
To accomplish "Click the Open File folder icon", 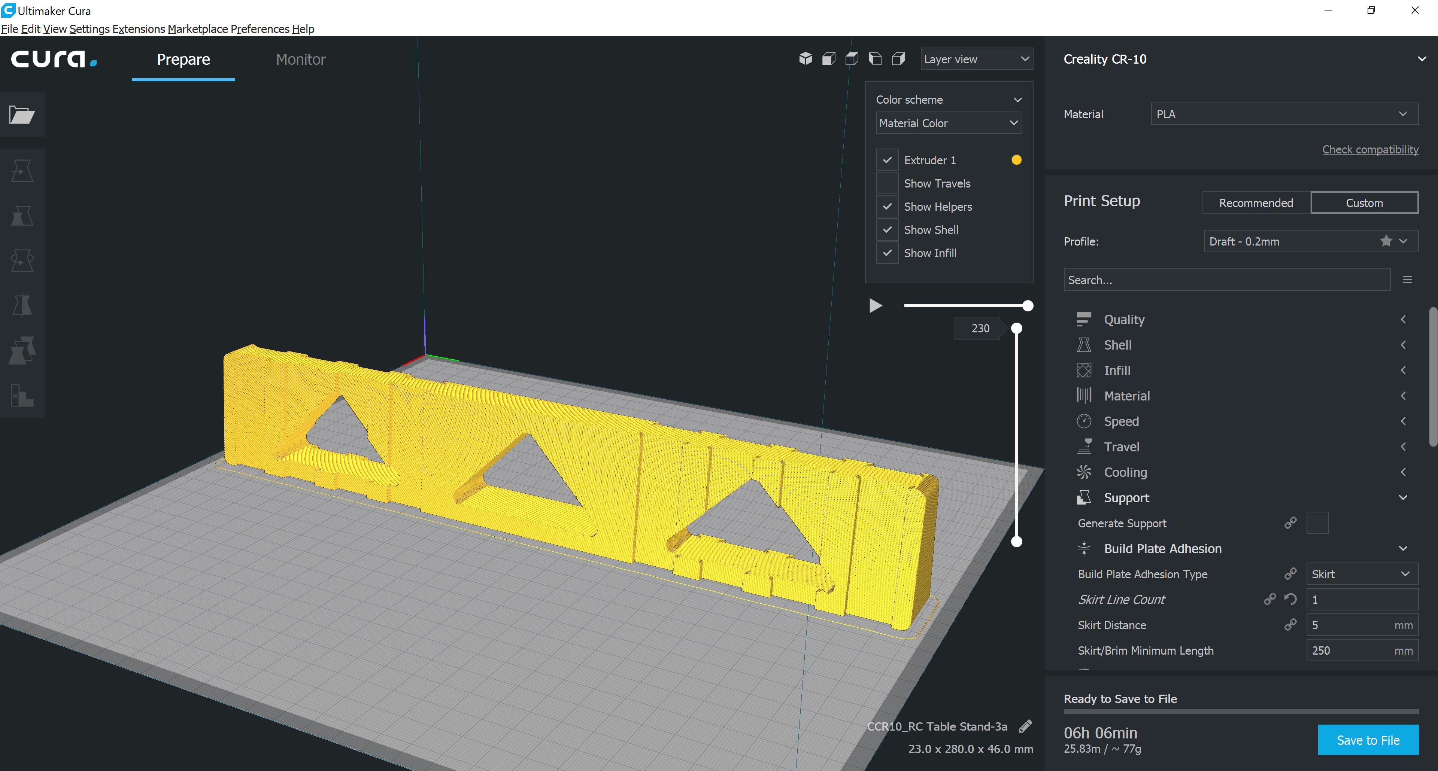I will click(x=22, y=115).
